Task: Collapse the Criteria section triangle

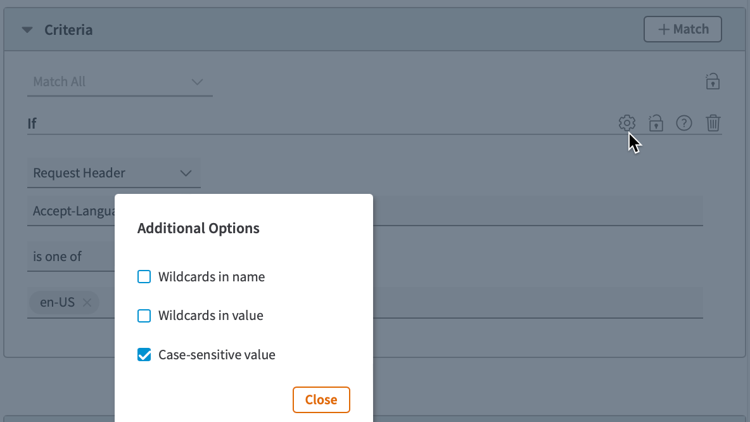Action: (27, 30)
